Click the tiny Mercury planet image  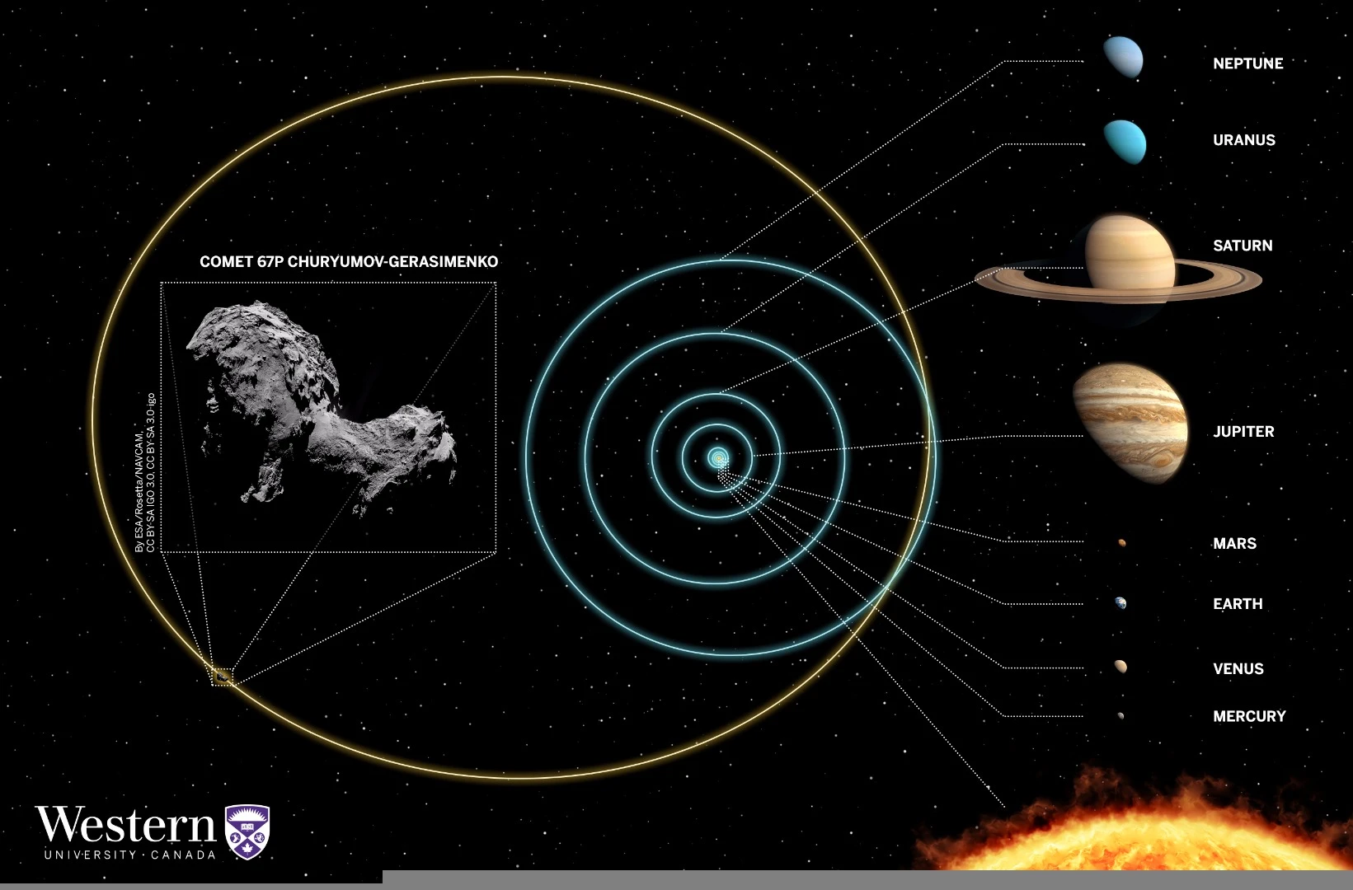(x=1120, y=716)
